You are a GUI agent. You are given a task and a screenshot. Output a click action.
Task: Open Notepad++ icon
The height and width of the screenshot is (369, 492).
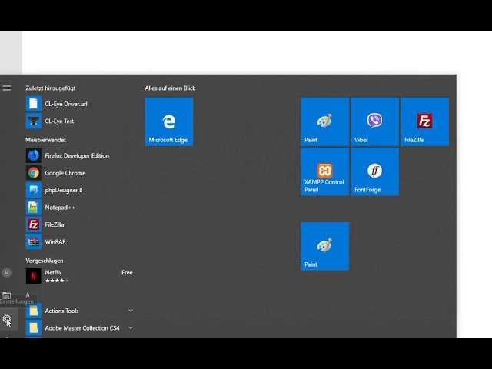coord(33,208)
